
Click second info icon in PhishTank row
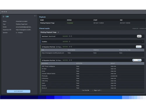pos(71,47)
